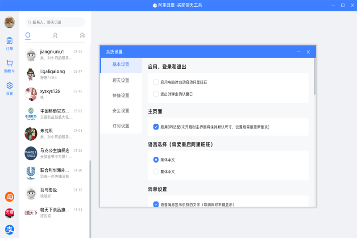This screenshot has height=238, width=357.
Task: Click the settings dialog vertical scrollbar
Action: pos(315,76)
